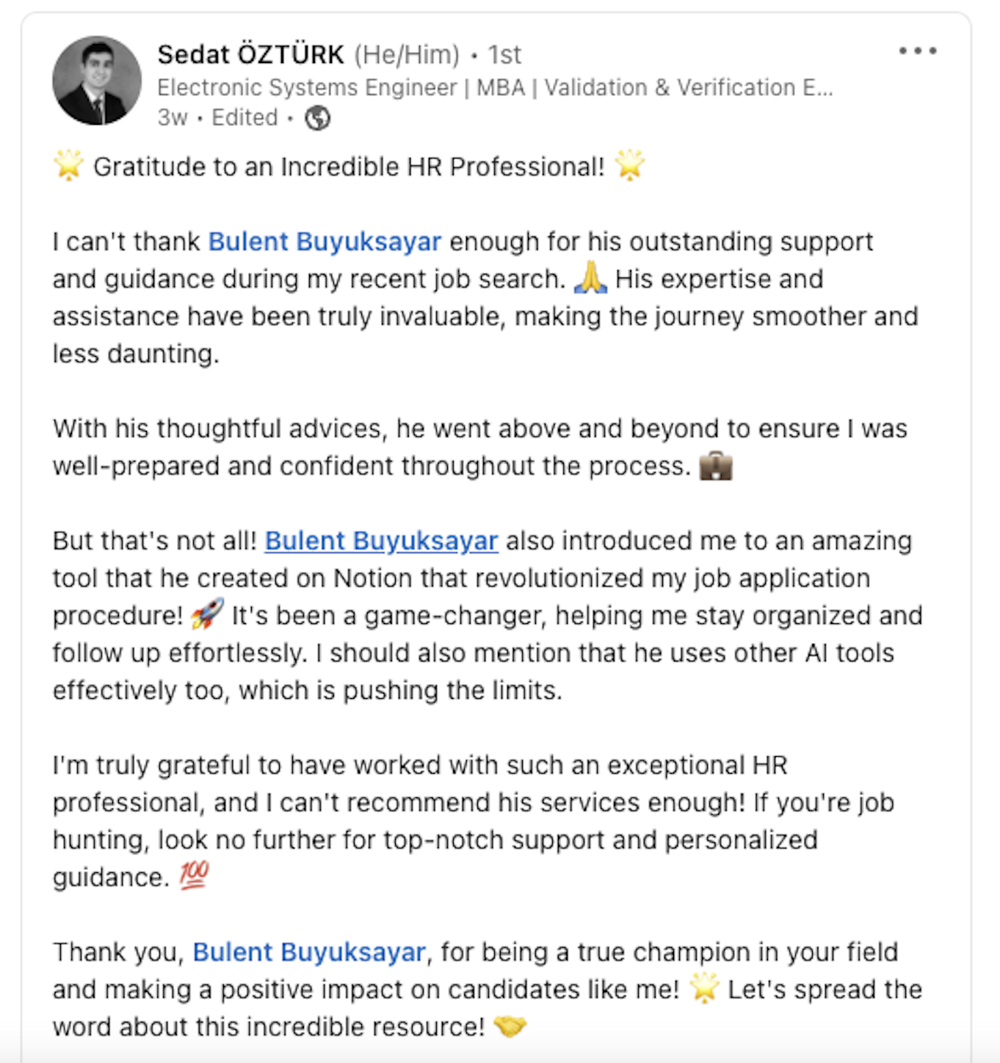
Task: Click the globe public visibility icon
Action: pos(317,117)
